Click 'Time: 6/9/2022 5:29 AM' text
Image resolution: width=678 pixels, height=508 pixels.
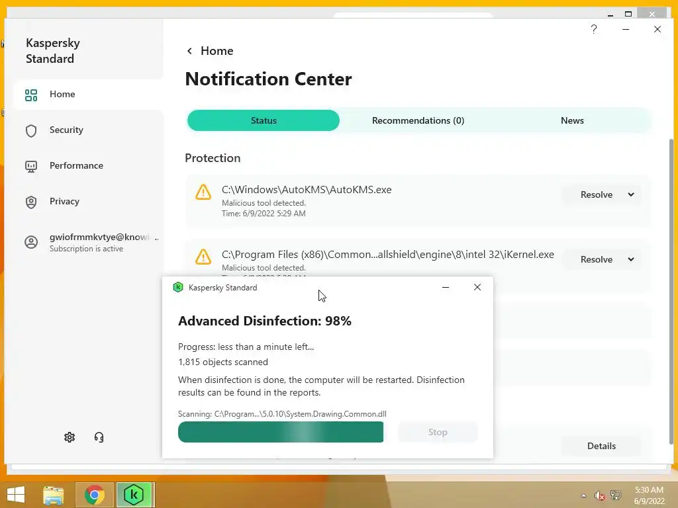click(264, 214)
